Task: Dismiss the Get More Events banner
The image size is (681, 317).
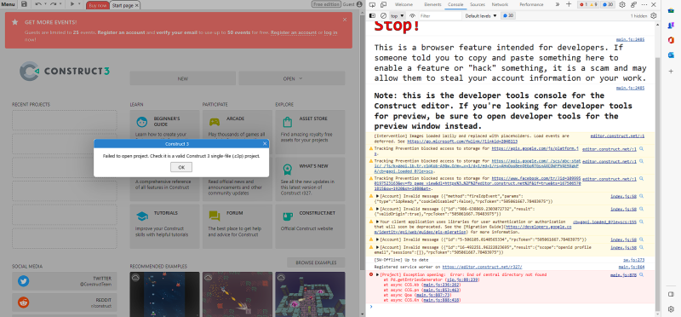Action: (x=345, y=20)
